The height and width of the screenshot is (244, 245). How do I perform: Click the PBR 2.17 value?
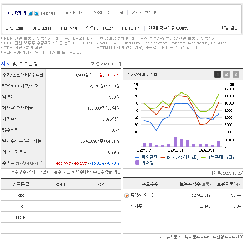tap(131, 28)
